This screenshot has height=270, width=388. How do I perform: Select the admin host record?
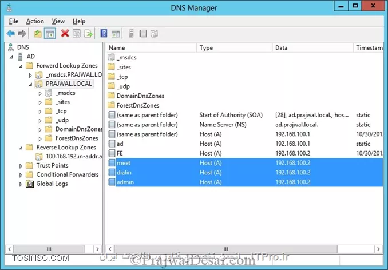(x=245, y=182)
